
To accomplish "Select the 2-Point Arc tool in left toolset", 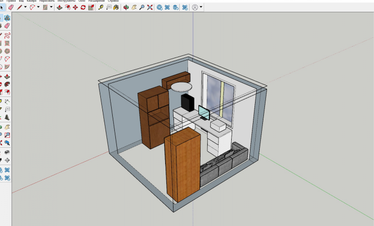I will [x=7, y=59].
